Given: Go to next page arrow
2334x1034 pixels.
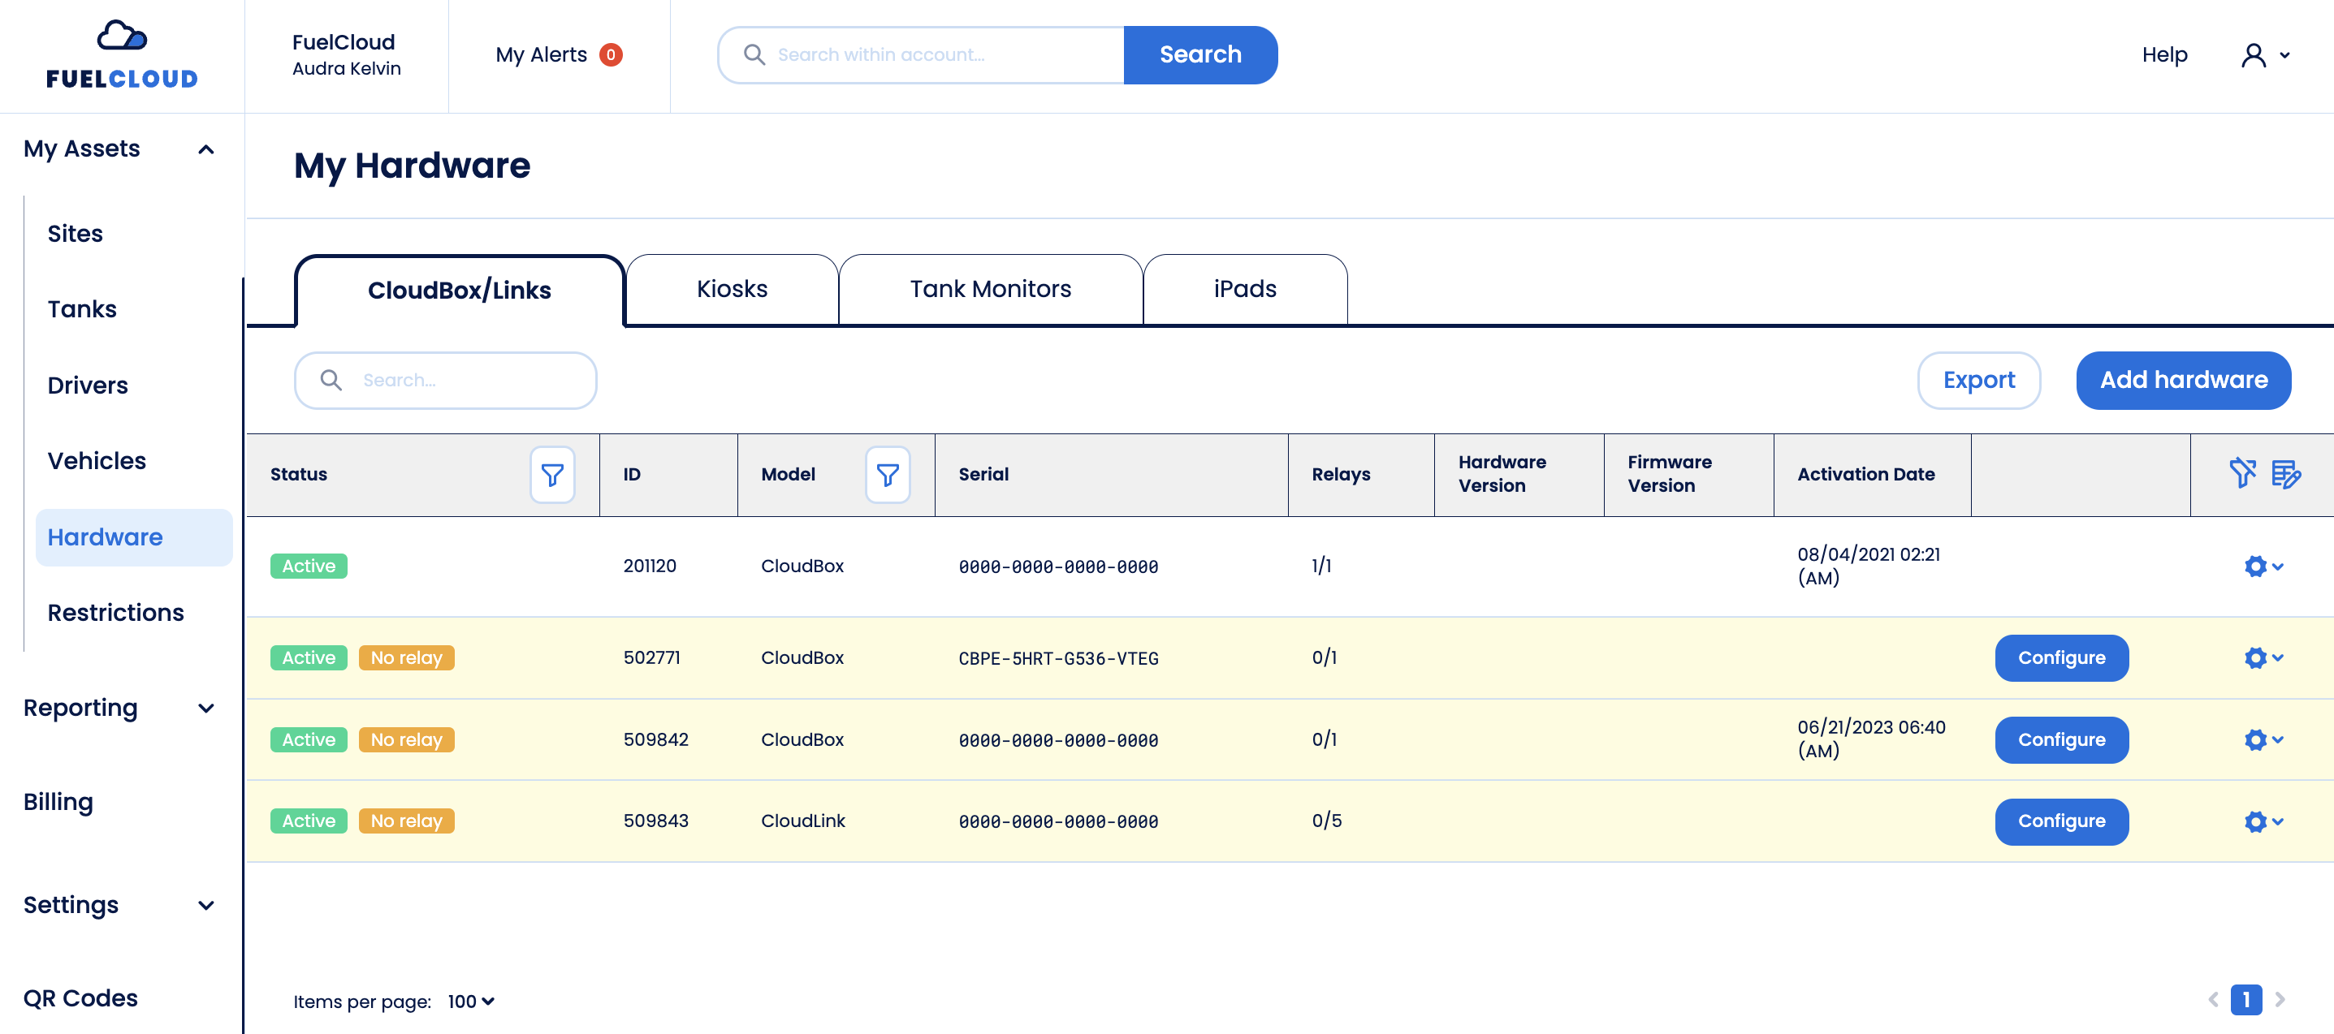Looking at the screenshot, I should tap(2280, 1000).
